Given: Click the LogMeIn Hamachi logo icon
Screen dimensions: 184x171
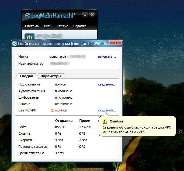Looking at the screenshot, I should [27, 16].
